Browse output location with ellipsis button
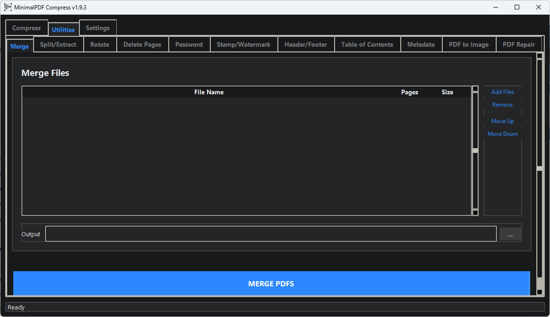 510,234
